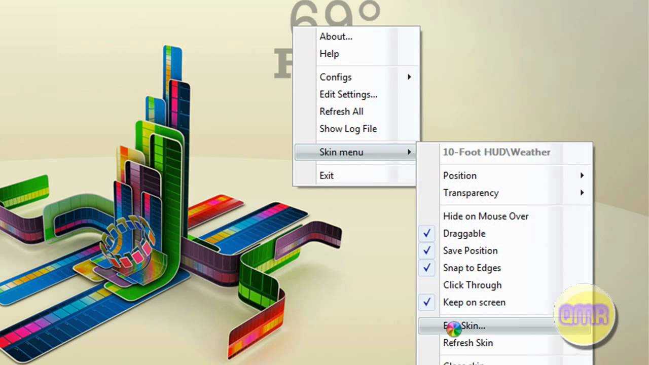Enable Click Through
The width and height of the screenshot is (649, 365).
tap(504, 285)
